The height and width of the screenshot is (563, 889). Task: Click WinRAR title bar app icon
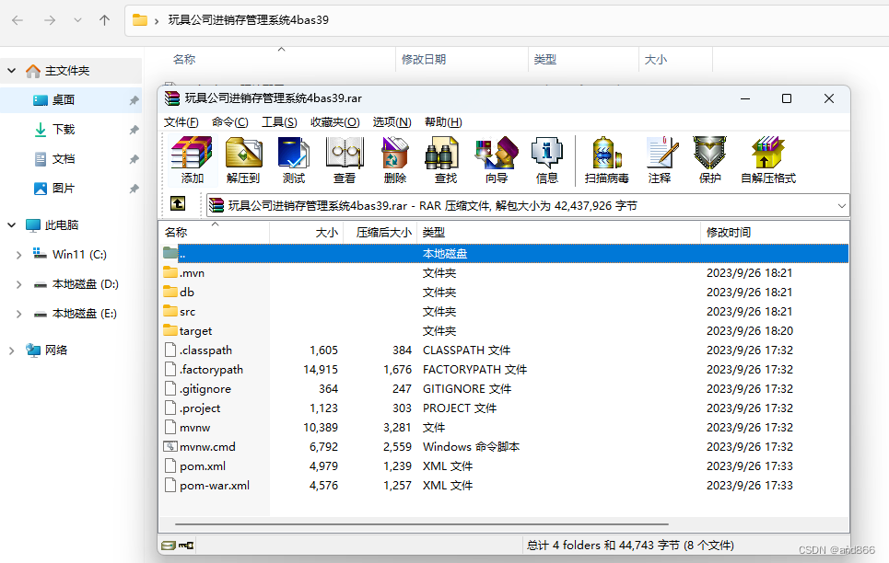click(172, 98)
